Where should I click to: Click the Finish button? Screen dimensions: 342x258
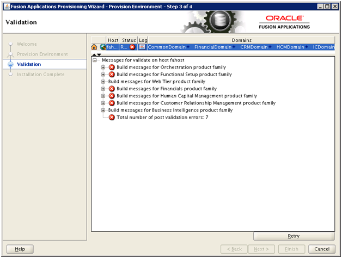pos(291,249)
